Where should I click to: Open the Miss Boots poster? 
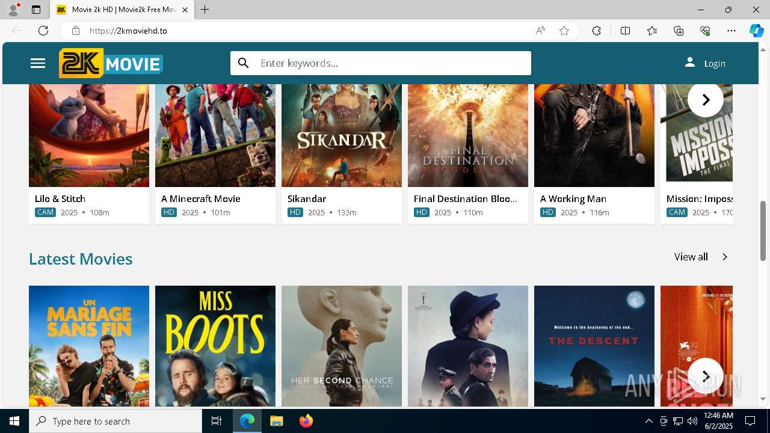[x=215, y=346]
